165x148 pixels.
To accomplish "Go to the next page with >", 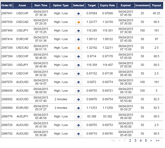I will 151,141.
